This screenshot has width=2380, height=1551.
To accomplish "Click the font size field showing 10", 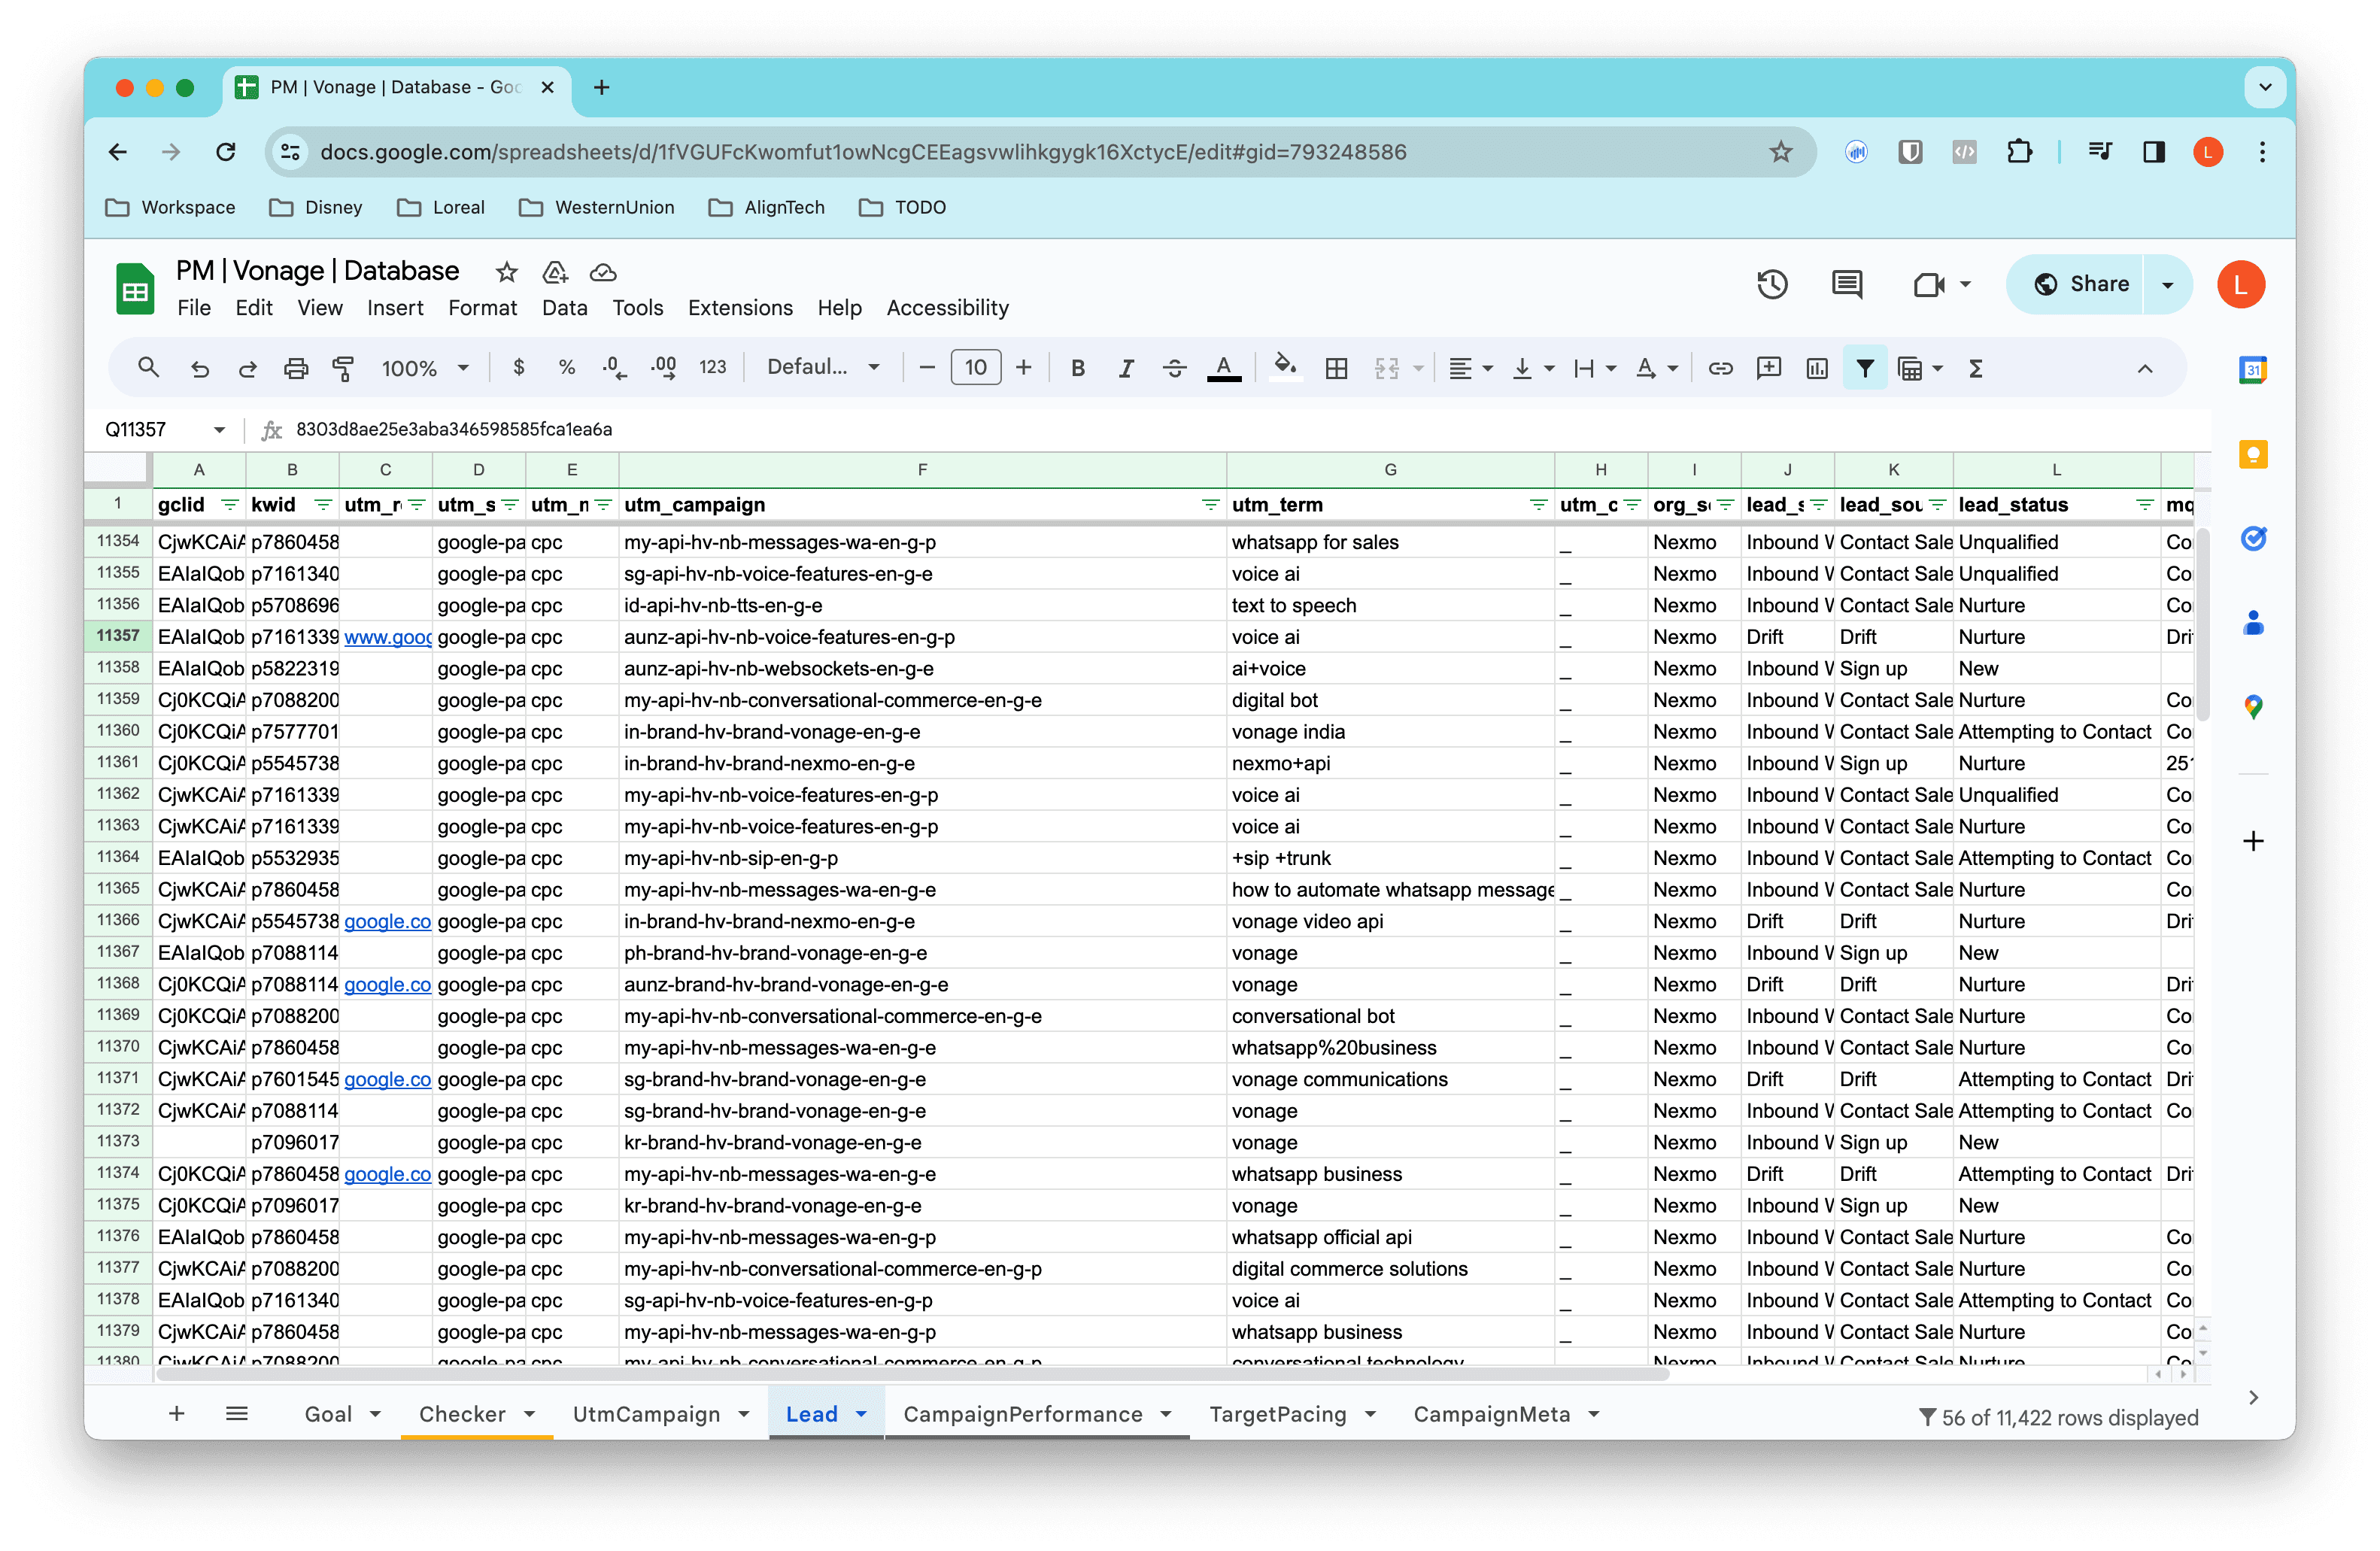I will click(975, 368).
